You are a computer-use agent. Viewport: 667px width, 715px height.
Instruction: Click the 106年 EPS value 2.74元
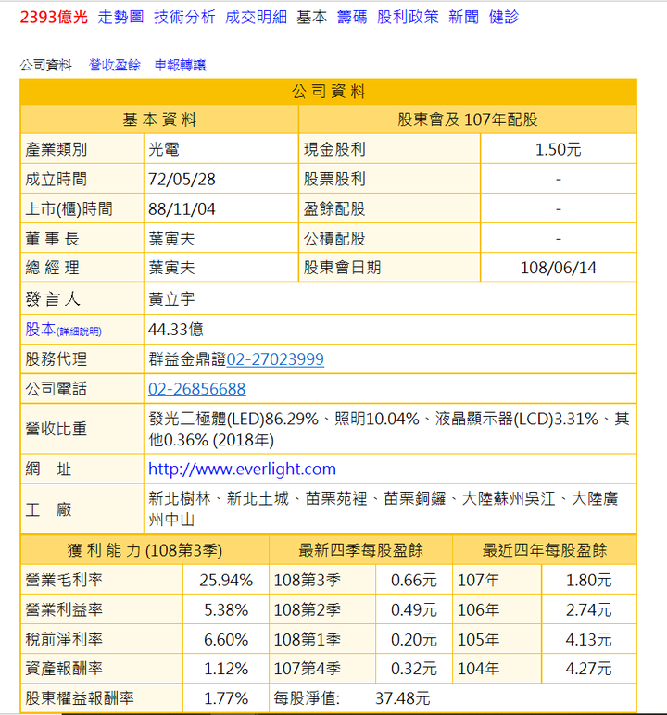pos(588,610)
